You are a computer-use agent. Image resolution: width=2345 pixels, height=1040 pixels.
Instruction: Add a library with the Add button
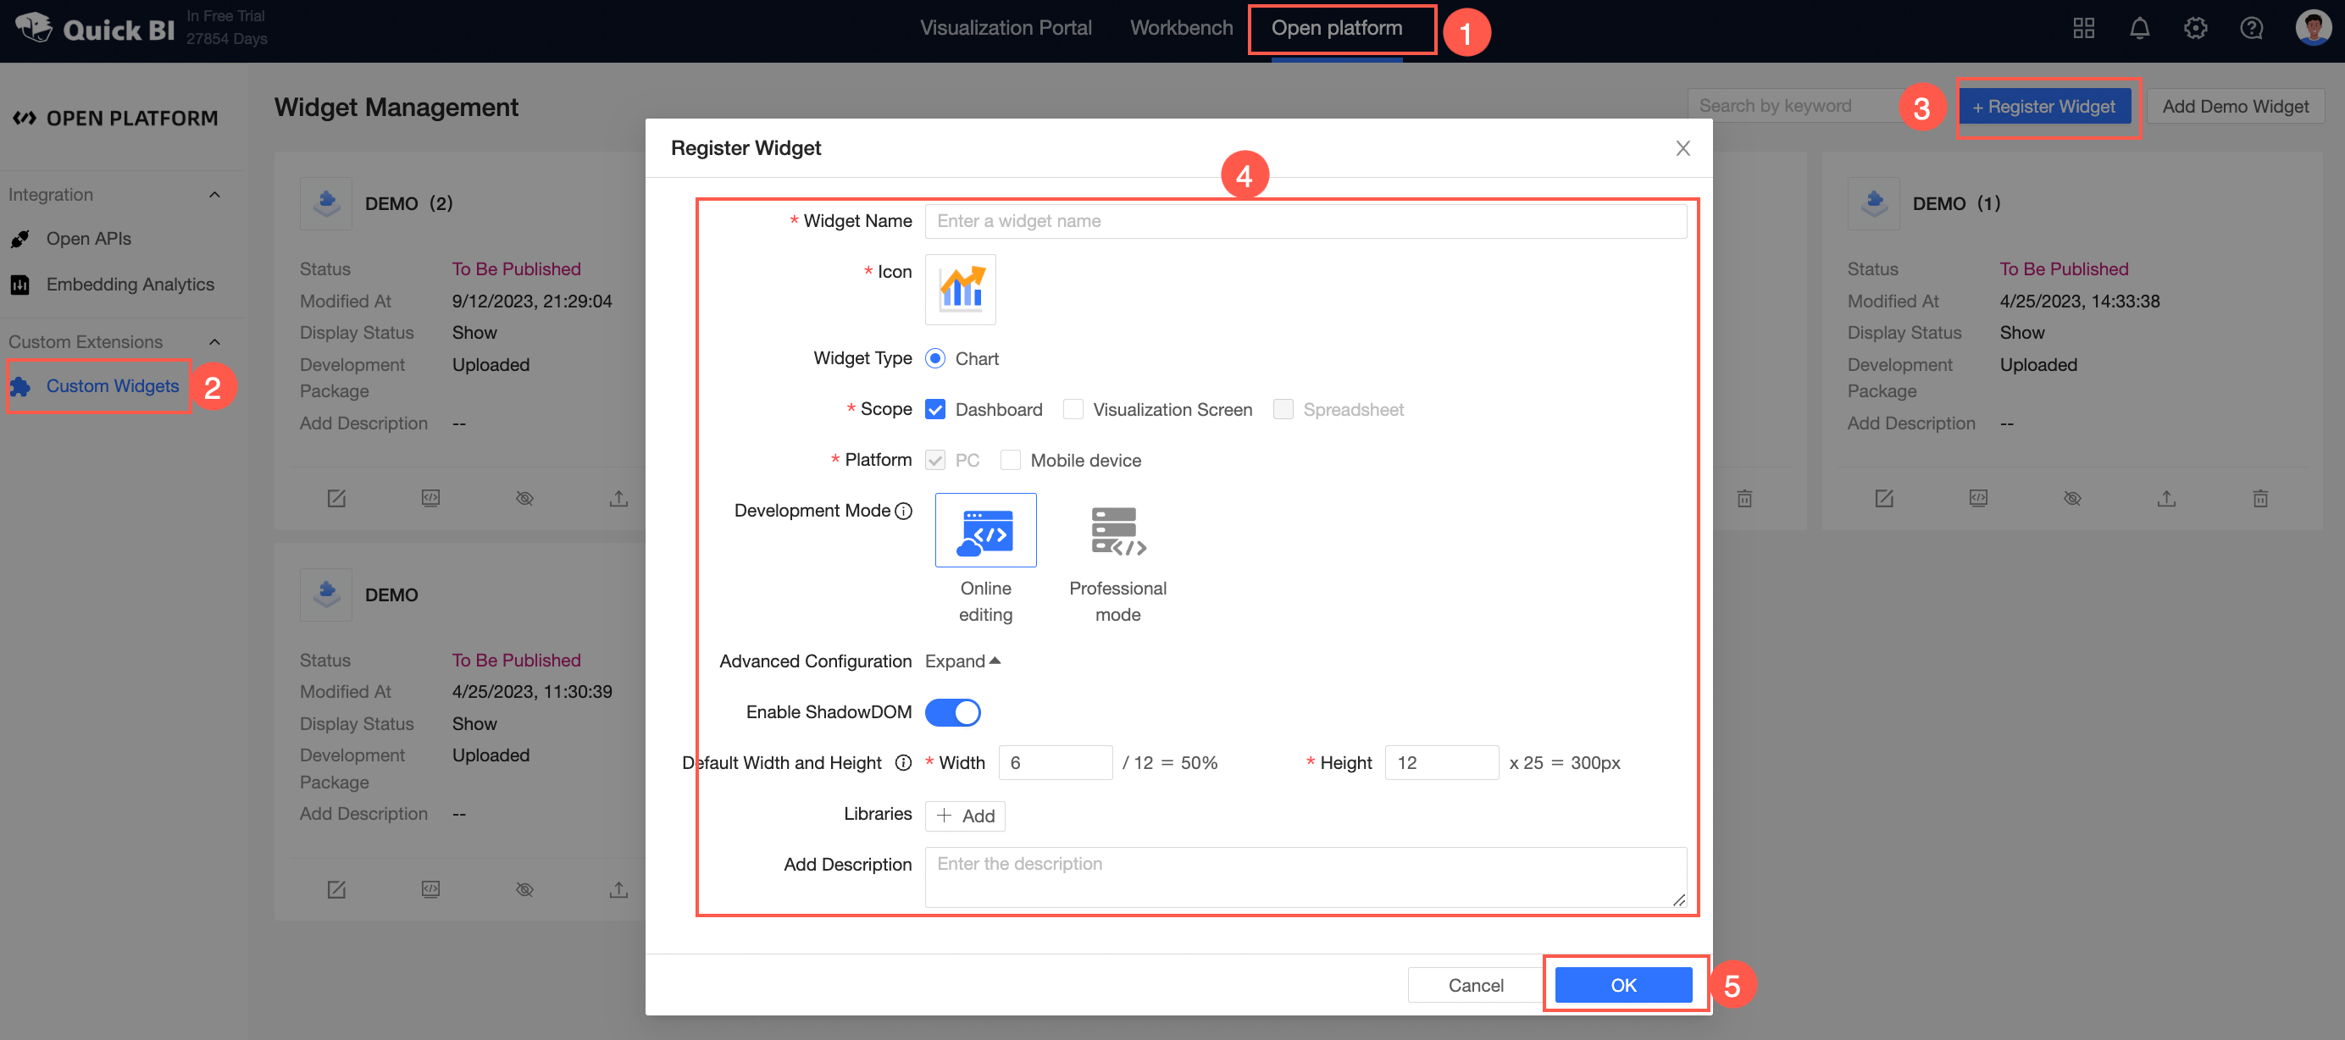[x=965, y=816]
